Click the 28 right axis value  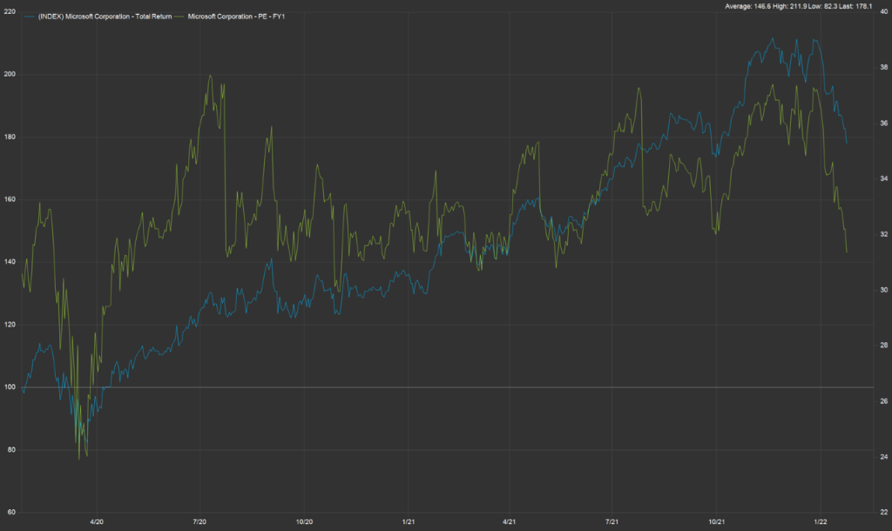click(x=884, y=345)
